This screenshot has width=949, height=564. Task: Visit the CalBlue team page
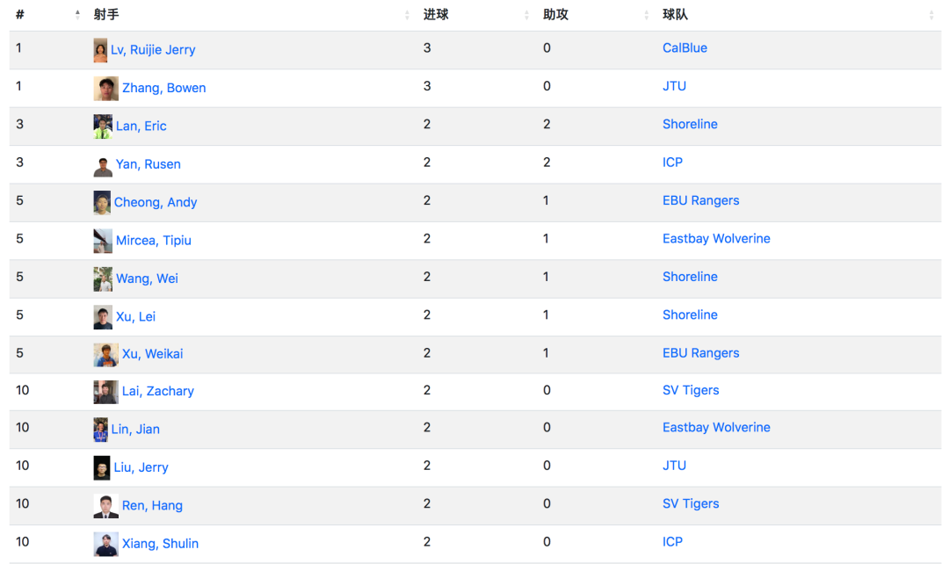pos(685,47)
